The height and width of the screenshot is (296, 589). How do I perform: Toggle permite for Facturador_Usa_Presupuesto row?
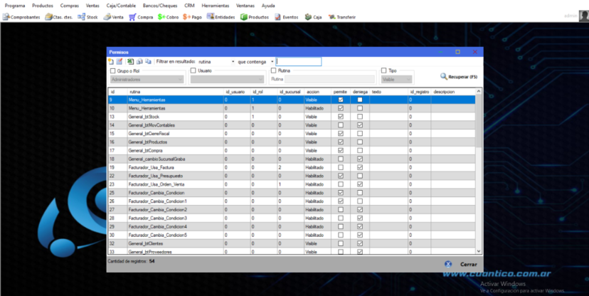[x=341, y=176]
